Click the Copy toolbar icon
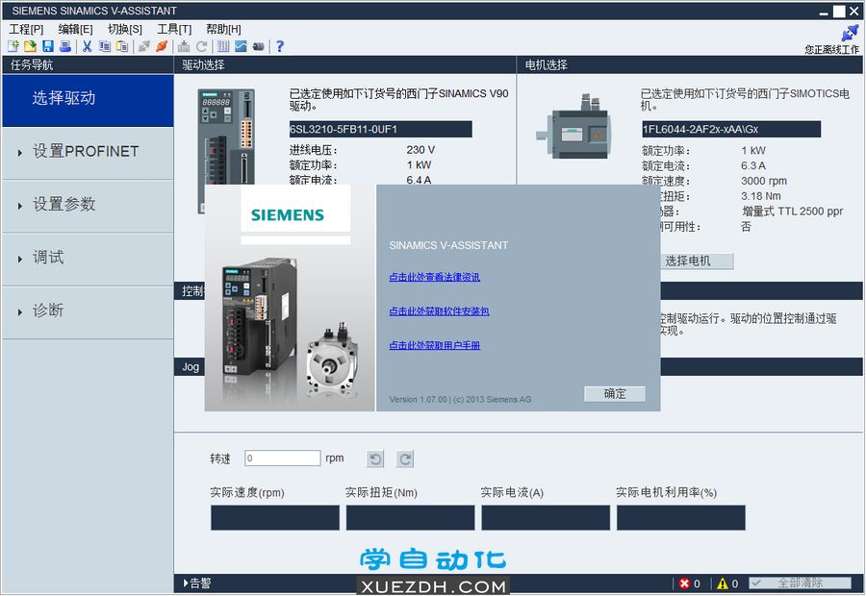Viewport: 866px width, 596px height. point(104,46)
